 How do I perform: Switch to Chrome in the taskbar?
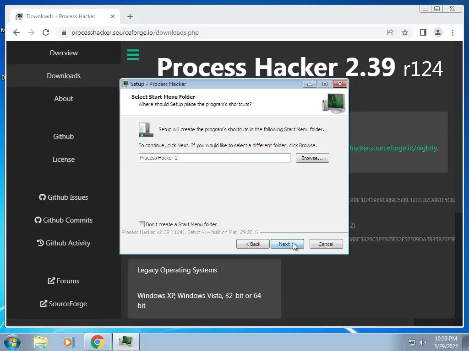pyautogui.click(x=98, y=342)
